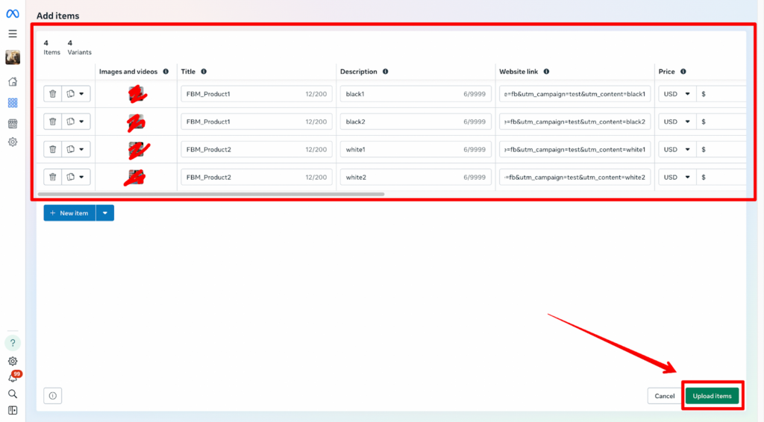Screen dimensions: 764x422
Task: Open notifications bell with 99 badge
Action: click(13, 377)
